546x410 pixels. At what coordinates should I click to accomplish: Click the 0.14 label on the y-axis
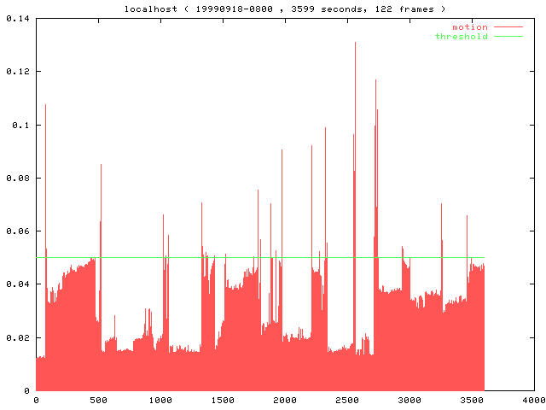click(17, 18)
